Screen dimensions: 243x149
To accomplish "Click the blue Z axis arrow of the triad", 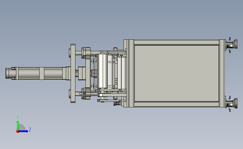I will pyautogui.click(x=23, y=131).
